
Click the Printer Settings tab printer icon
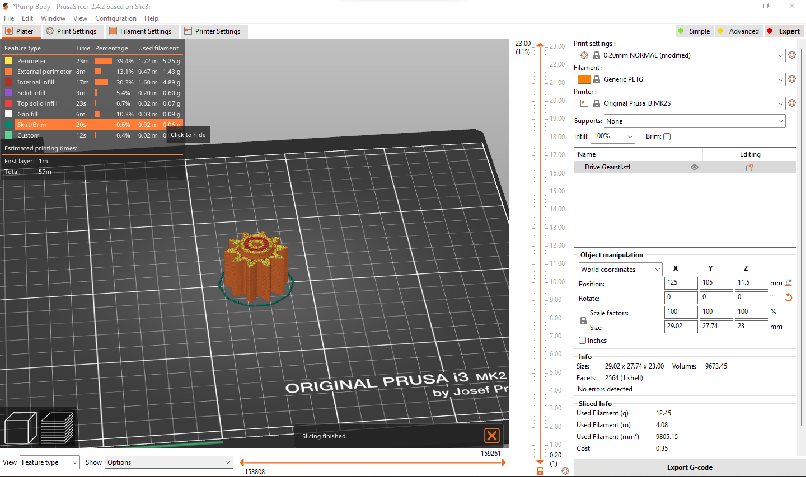click(188, 31)
